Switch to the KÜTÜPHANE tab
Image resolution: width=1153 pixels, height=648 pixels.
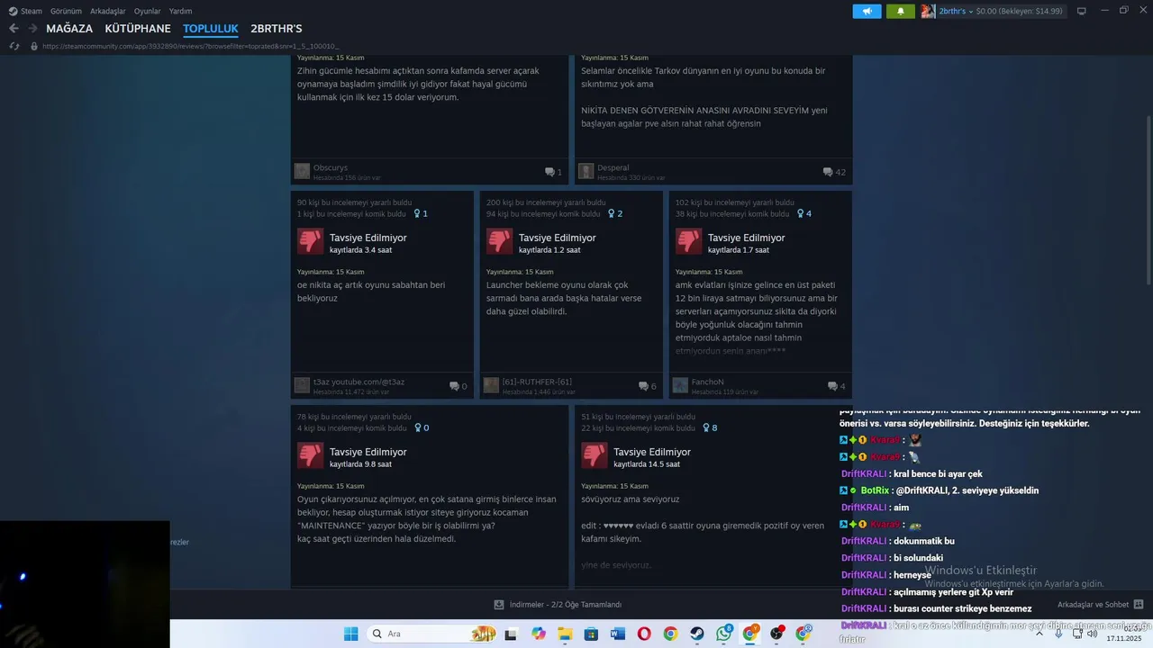(138, 29)
